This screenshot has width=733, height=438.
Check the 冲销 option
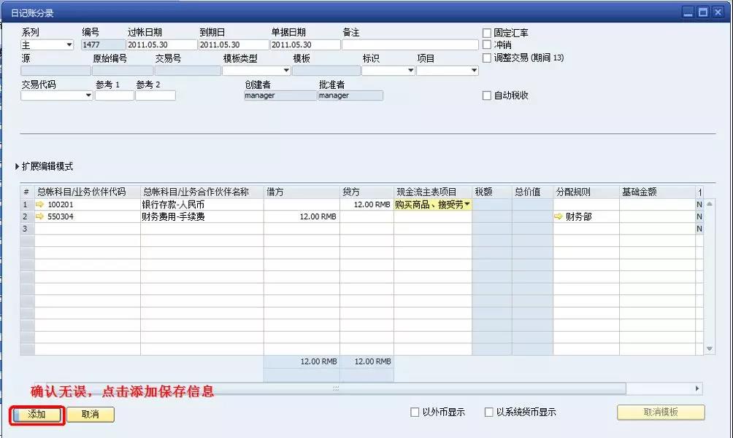click(x=486, y=44)
